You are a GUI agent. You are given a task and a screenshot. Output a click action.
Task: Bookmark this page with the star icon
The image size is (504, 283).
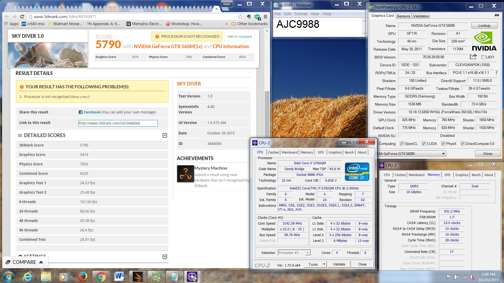pyautogui.click(x=240, y=17)
